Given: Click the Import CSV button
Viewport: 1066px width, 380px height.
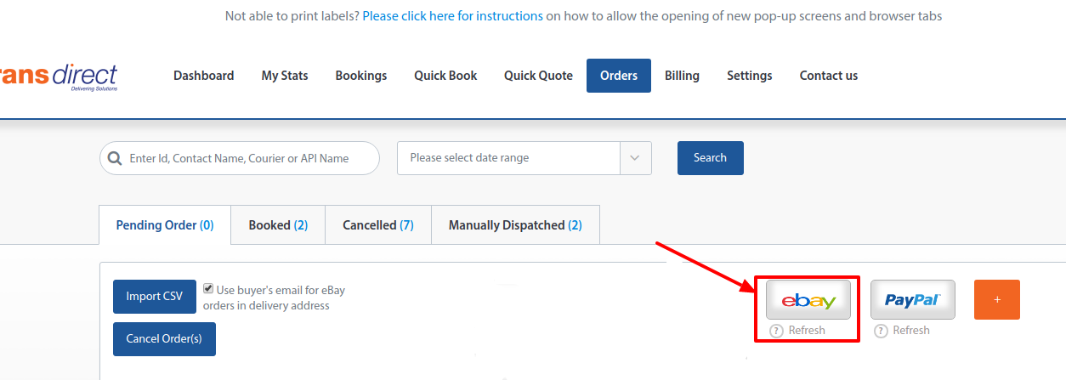Looking at the screenshot, I should [x=154, y=297].
